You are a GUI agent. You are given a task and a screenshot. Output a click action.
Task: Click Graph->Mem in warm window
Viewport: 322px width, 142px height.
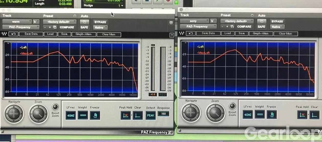(84, 34)
